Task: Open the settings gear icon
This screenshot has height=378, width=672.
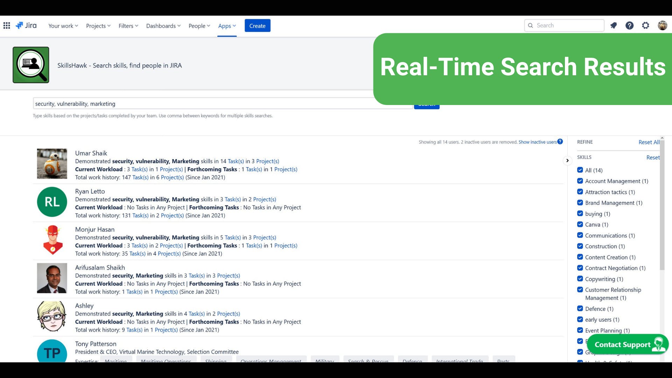Action: [x=645, y=26]
